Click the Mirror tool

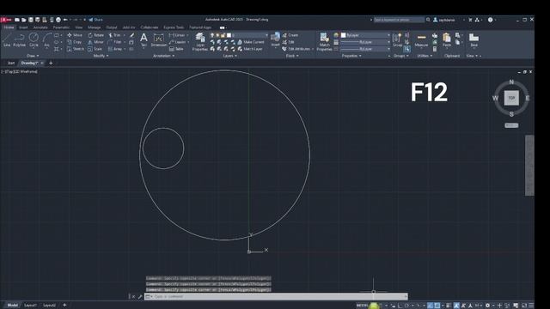pyautogui.click(x=96, y=42)
